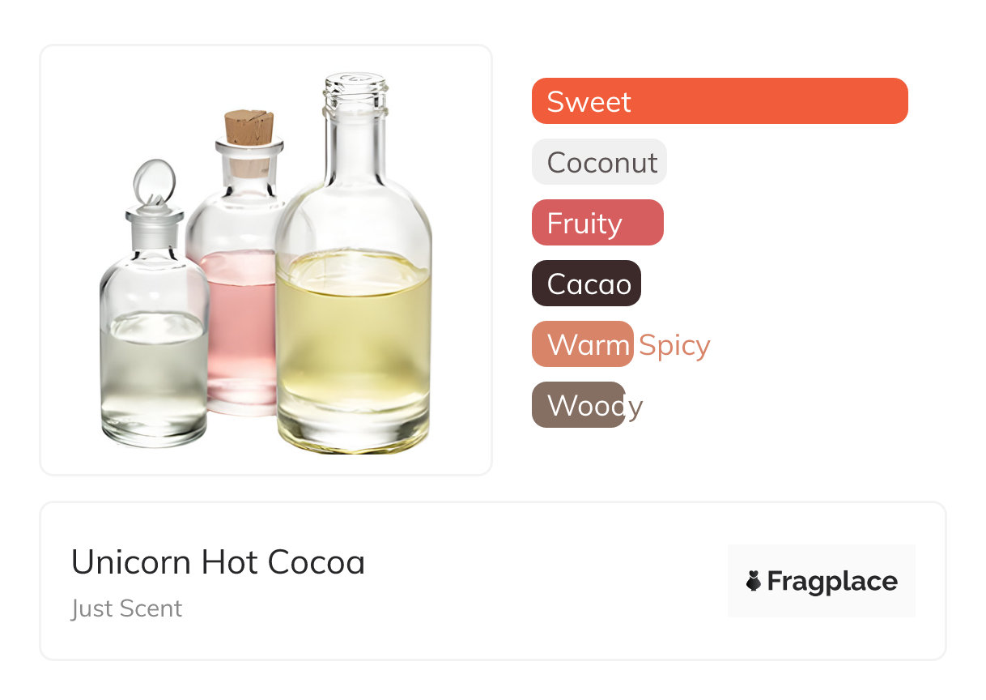986x700 pixels.
Task: Select the Woody accord bar
Action: point(578,405)
